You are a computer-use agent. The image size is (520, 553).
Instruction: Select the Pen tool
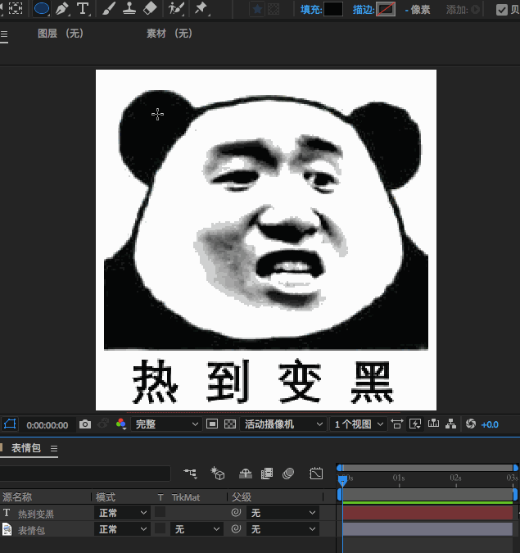pyautogui.click(x=62, y=9)
